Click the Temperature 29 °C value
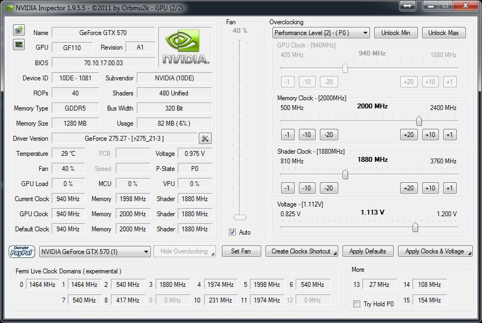The height and width of the screenshot is (323, 482). tap(68, 153)
